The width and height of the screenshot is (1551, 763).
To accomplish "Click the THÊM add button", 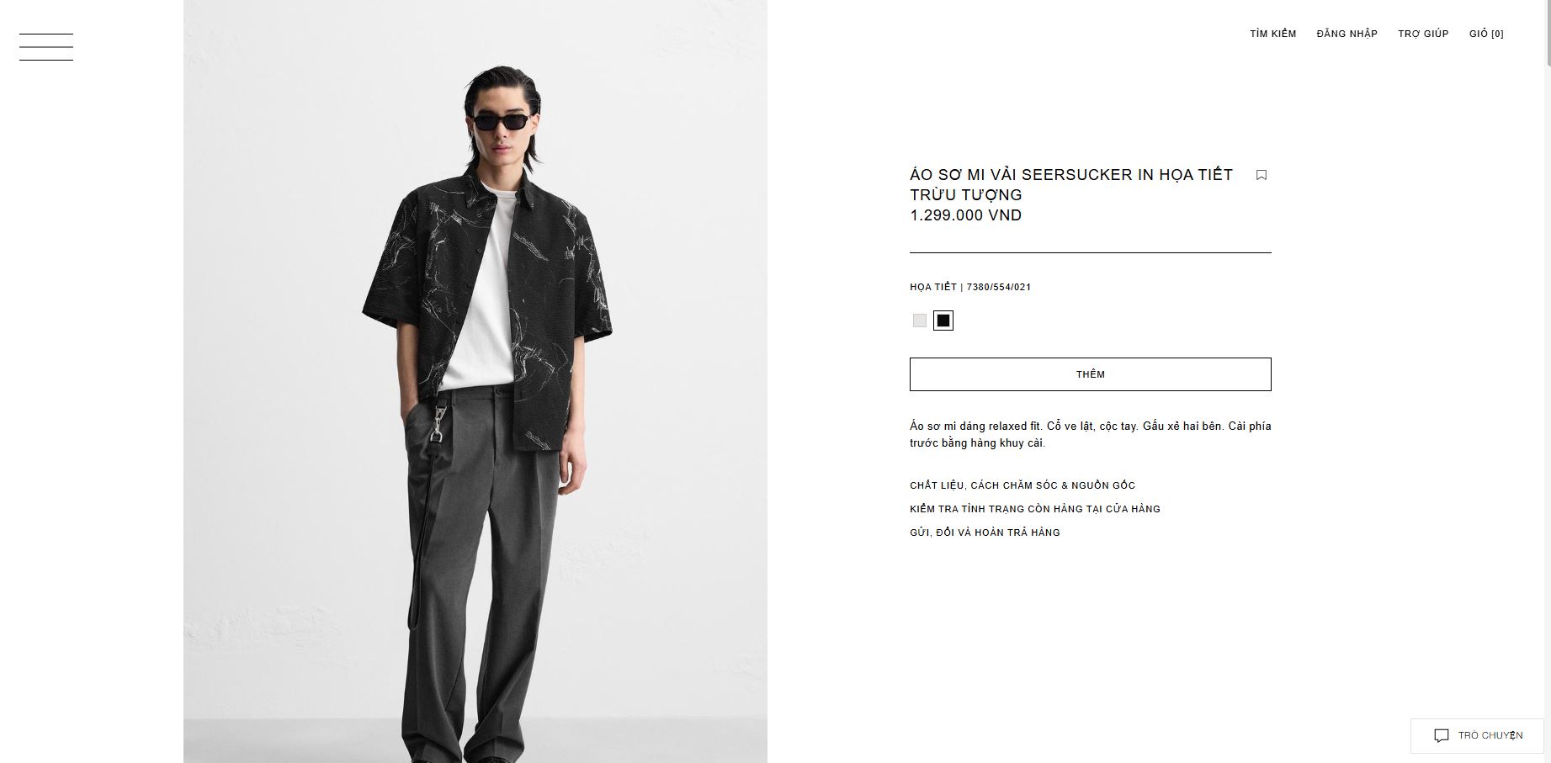I will tap(1090, 374).
